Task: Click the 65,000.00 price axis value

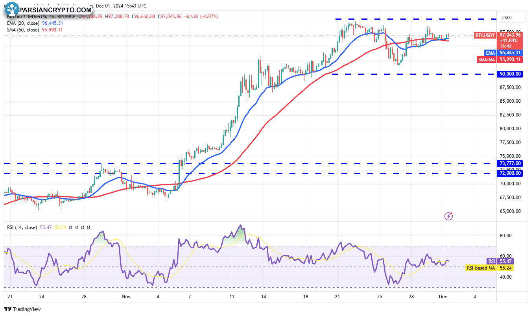Action: (511, 211)
